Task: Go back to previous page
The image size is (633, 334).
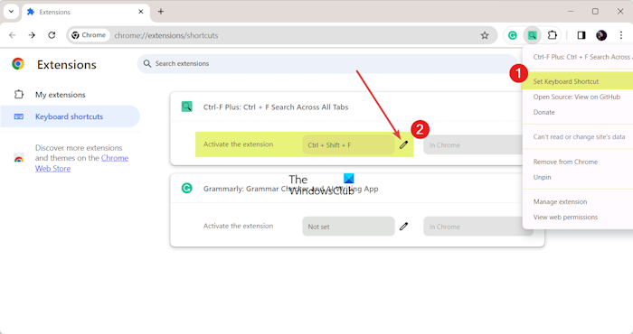Action: [x=12, y=35]
